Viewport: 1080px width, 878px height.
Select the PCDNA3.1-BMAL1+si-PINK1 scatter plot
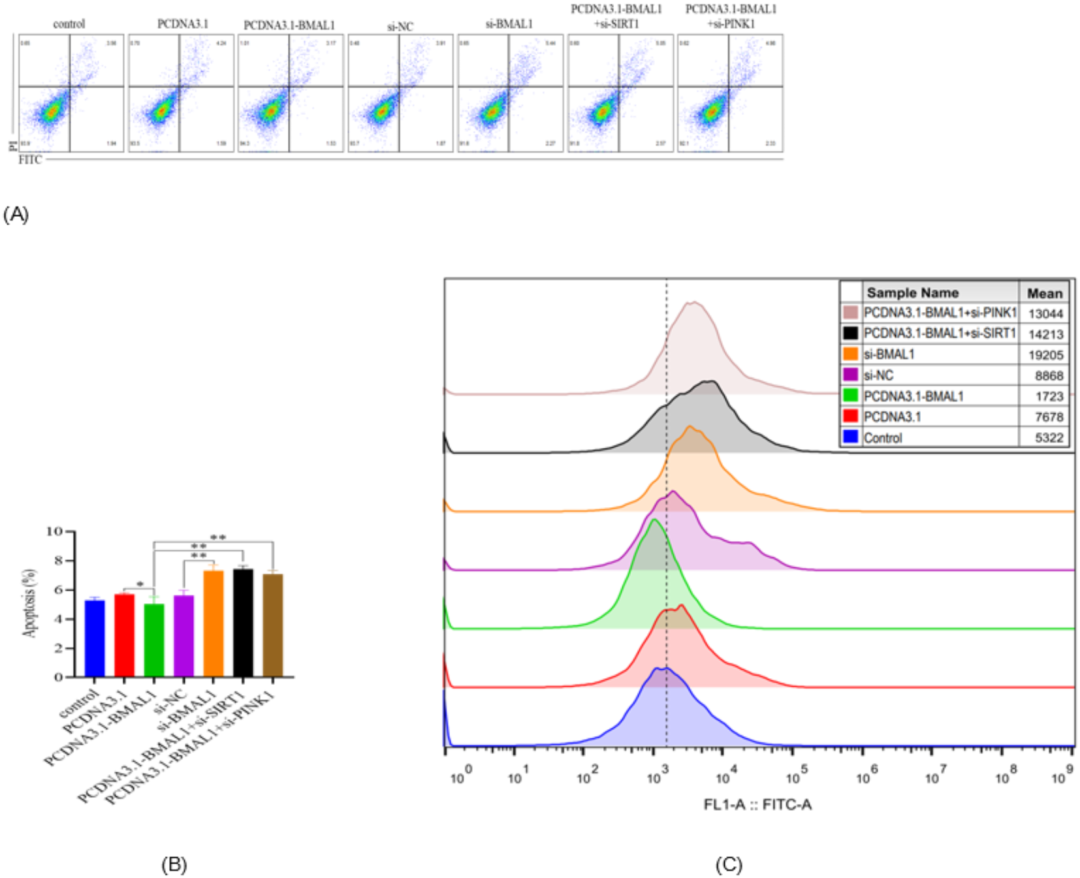729,93
